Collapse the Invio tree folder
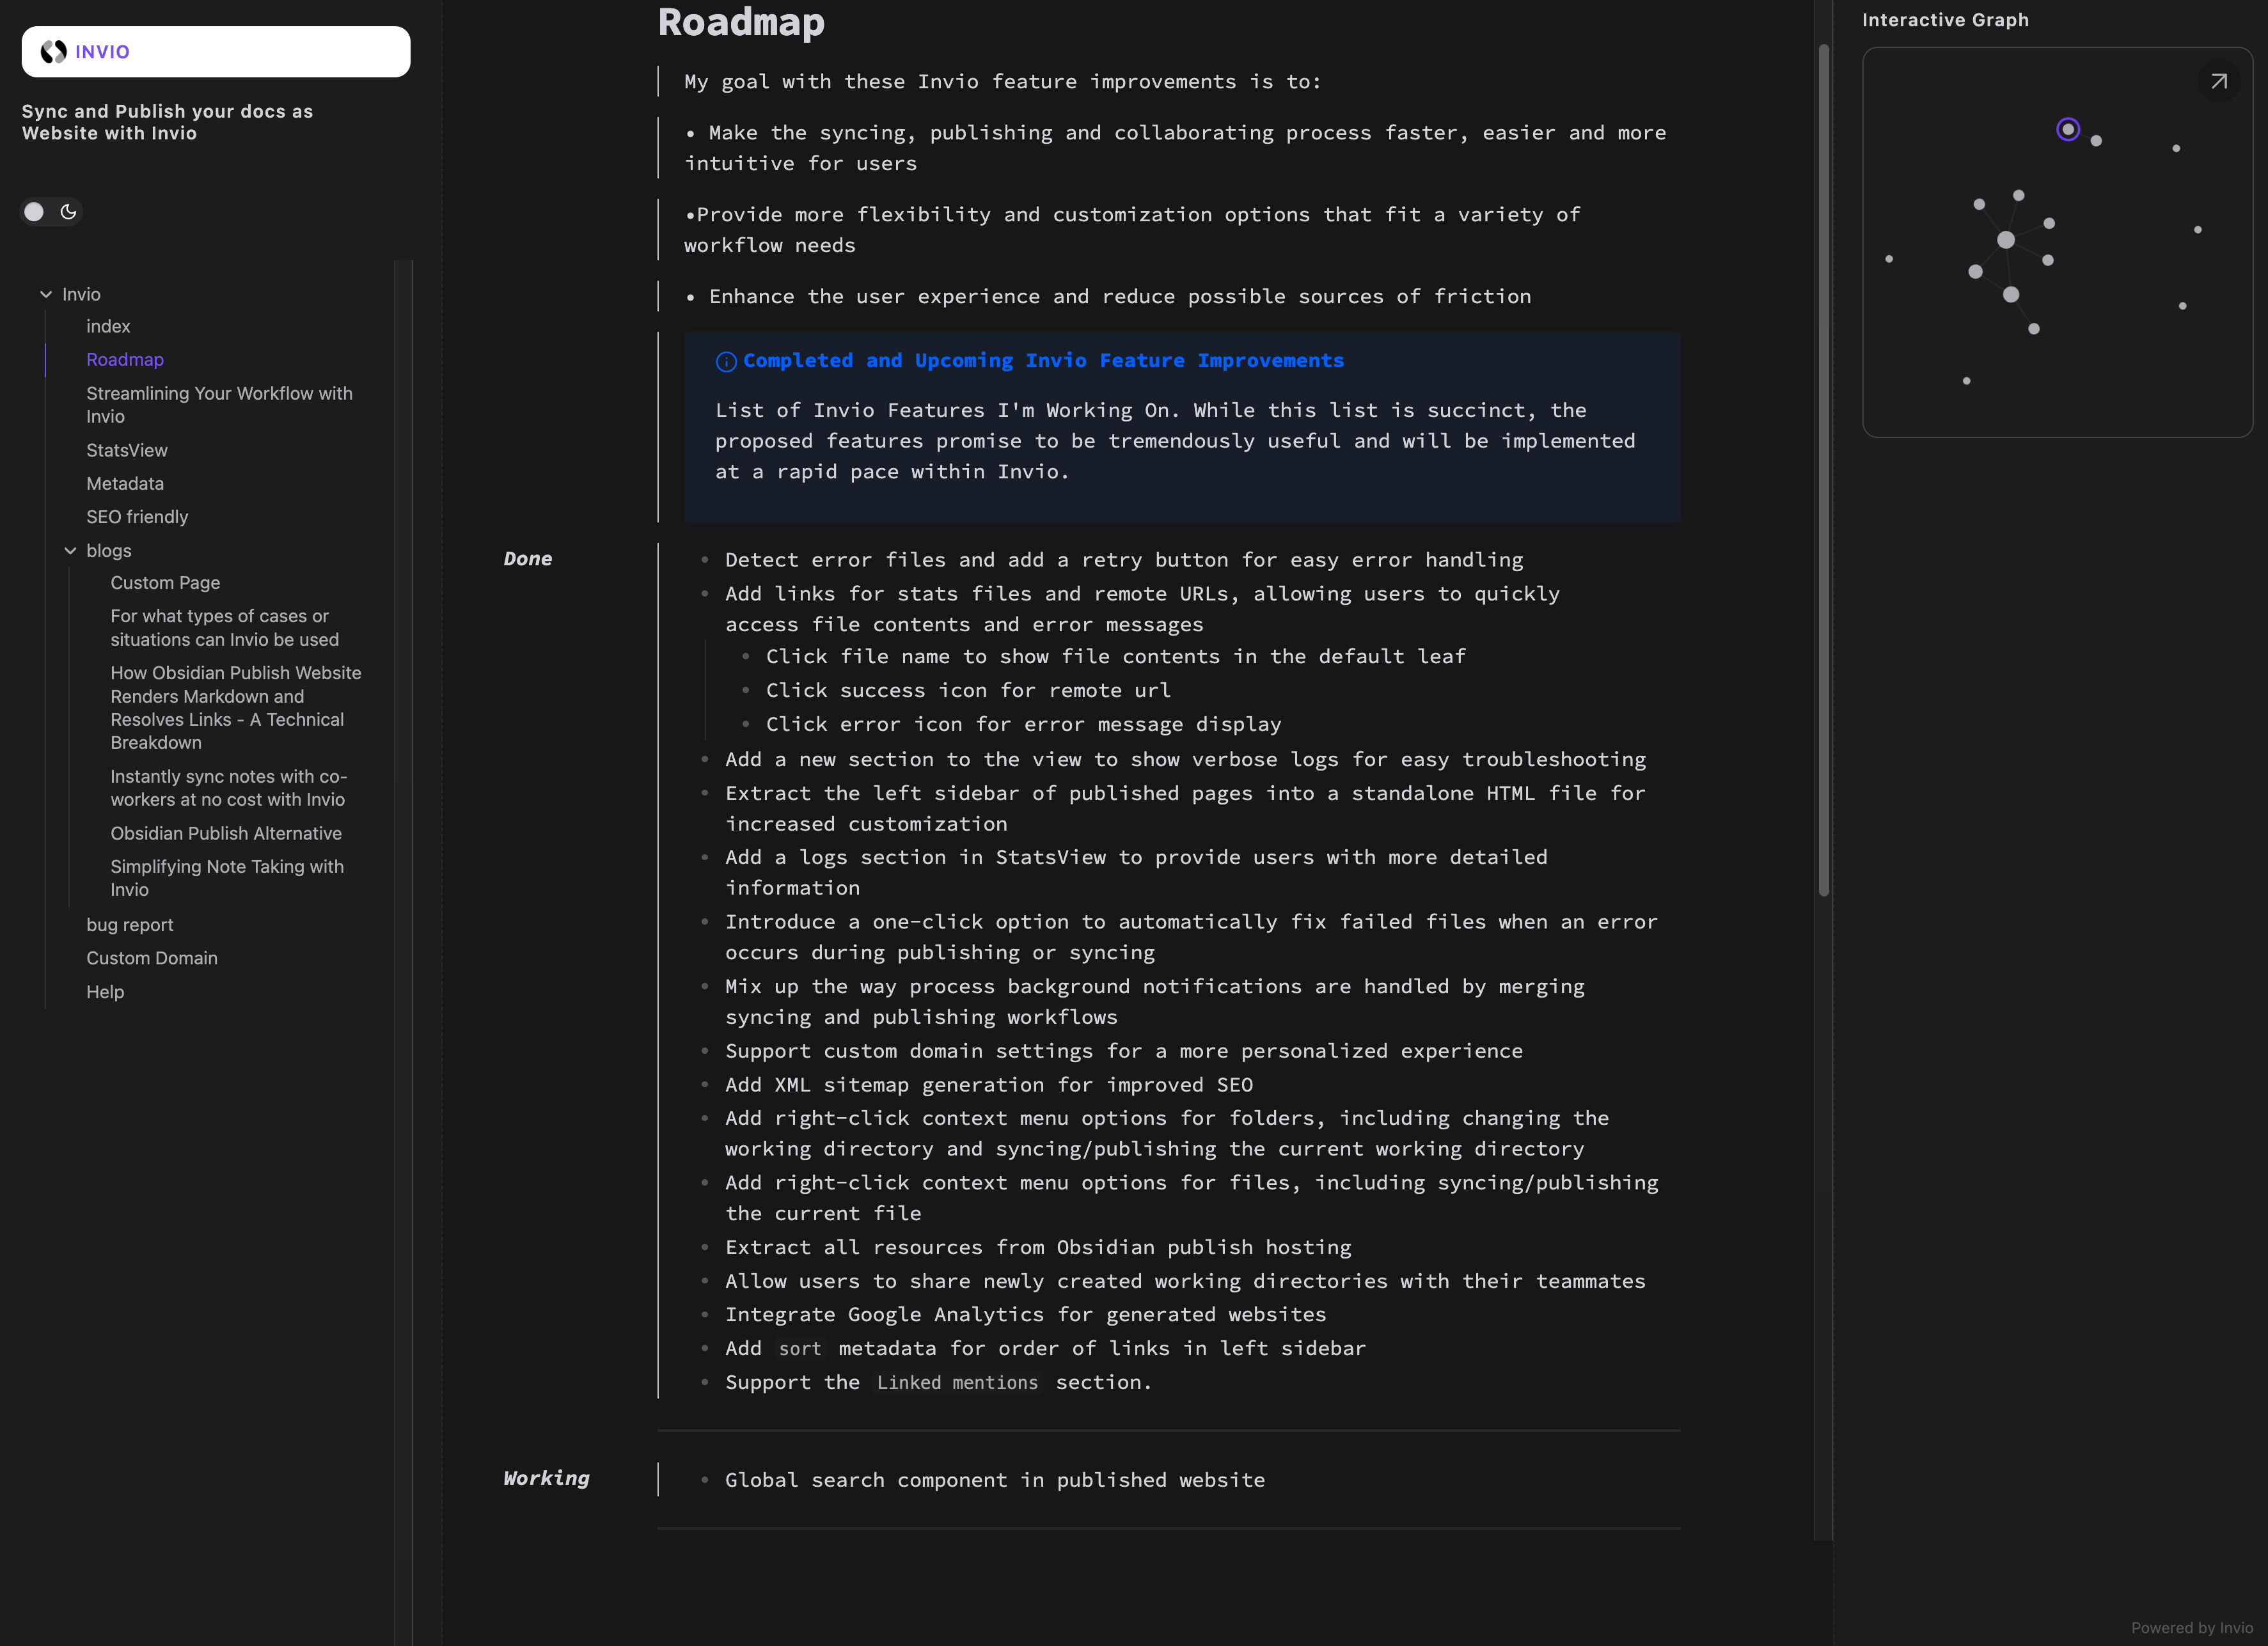The width and height of the screenshot is (2268, 1646). tap(46, 294)
